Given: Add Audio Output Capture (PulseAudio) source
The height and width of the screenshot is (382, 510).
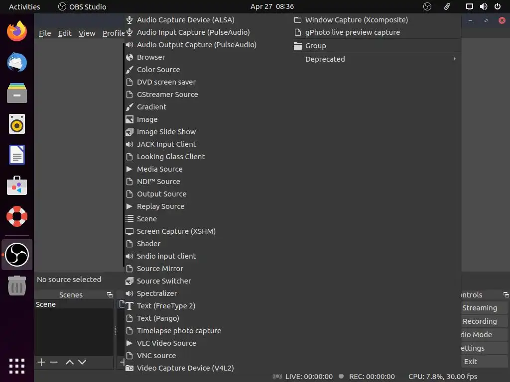Looking at the screenshot, I should (x=208, y=45).
